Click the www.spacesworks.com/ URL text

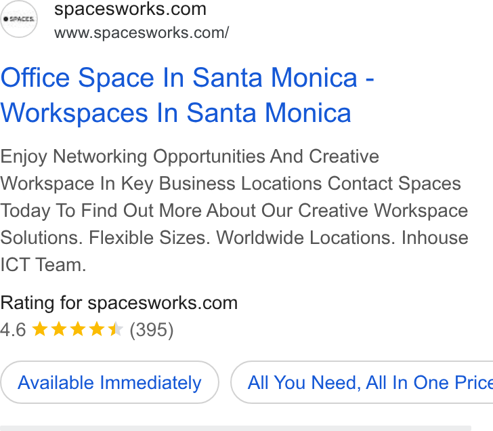click(142, 33)
